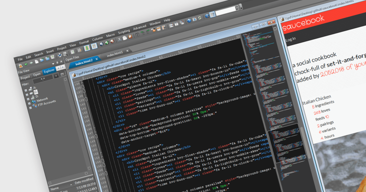Select the Project tab in File View

click(x=25, y=77)
